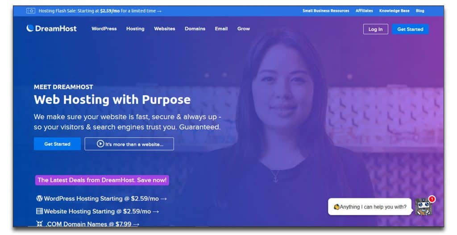Click the header Get Started button
This screenshot has width=457, height=235.
tap(410, 29)
